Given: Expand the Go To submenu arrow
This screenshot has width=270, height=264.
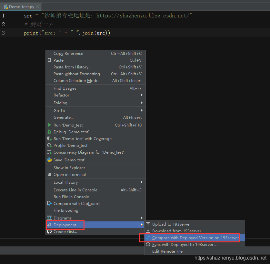Looking at the screenshot, I should coord(142,110).
